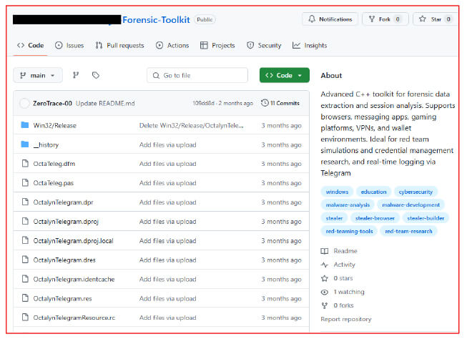This screenshot has height=339, width=467.
Task: Select the red-teaming-tools topic tag
Action: [349, 231]
